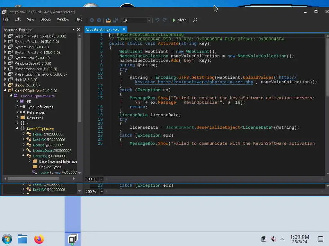Open the File menu
The height and width of the screenshot is (246, 329).
(x=6, y=19)
